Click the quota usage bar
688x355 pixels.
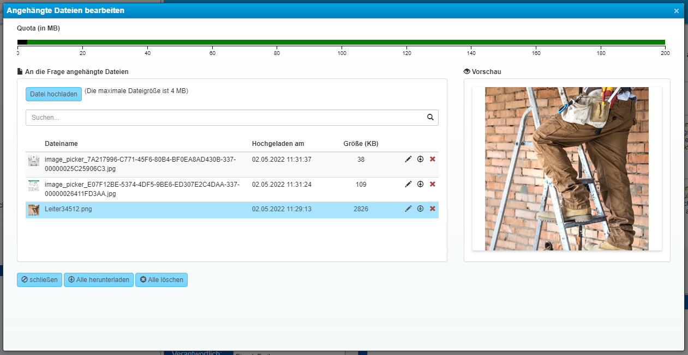[x=341, y=42]
